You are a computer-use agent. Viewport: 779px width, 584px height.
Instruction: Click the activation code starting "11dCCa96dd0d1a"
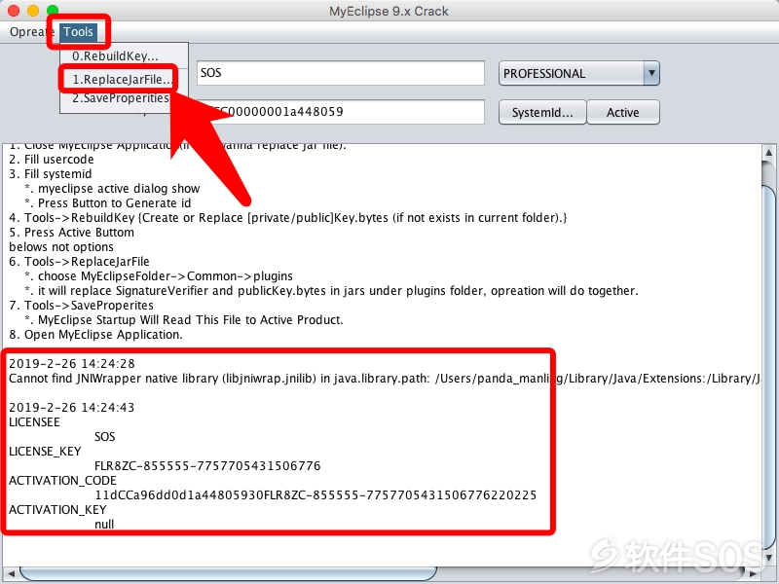point(315,495)
